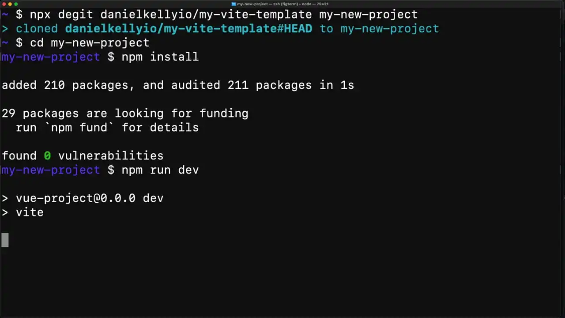Click the 'cd my-new-project' command

[90, 43]
